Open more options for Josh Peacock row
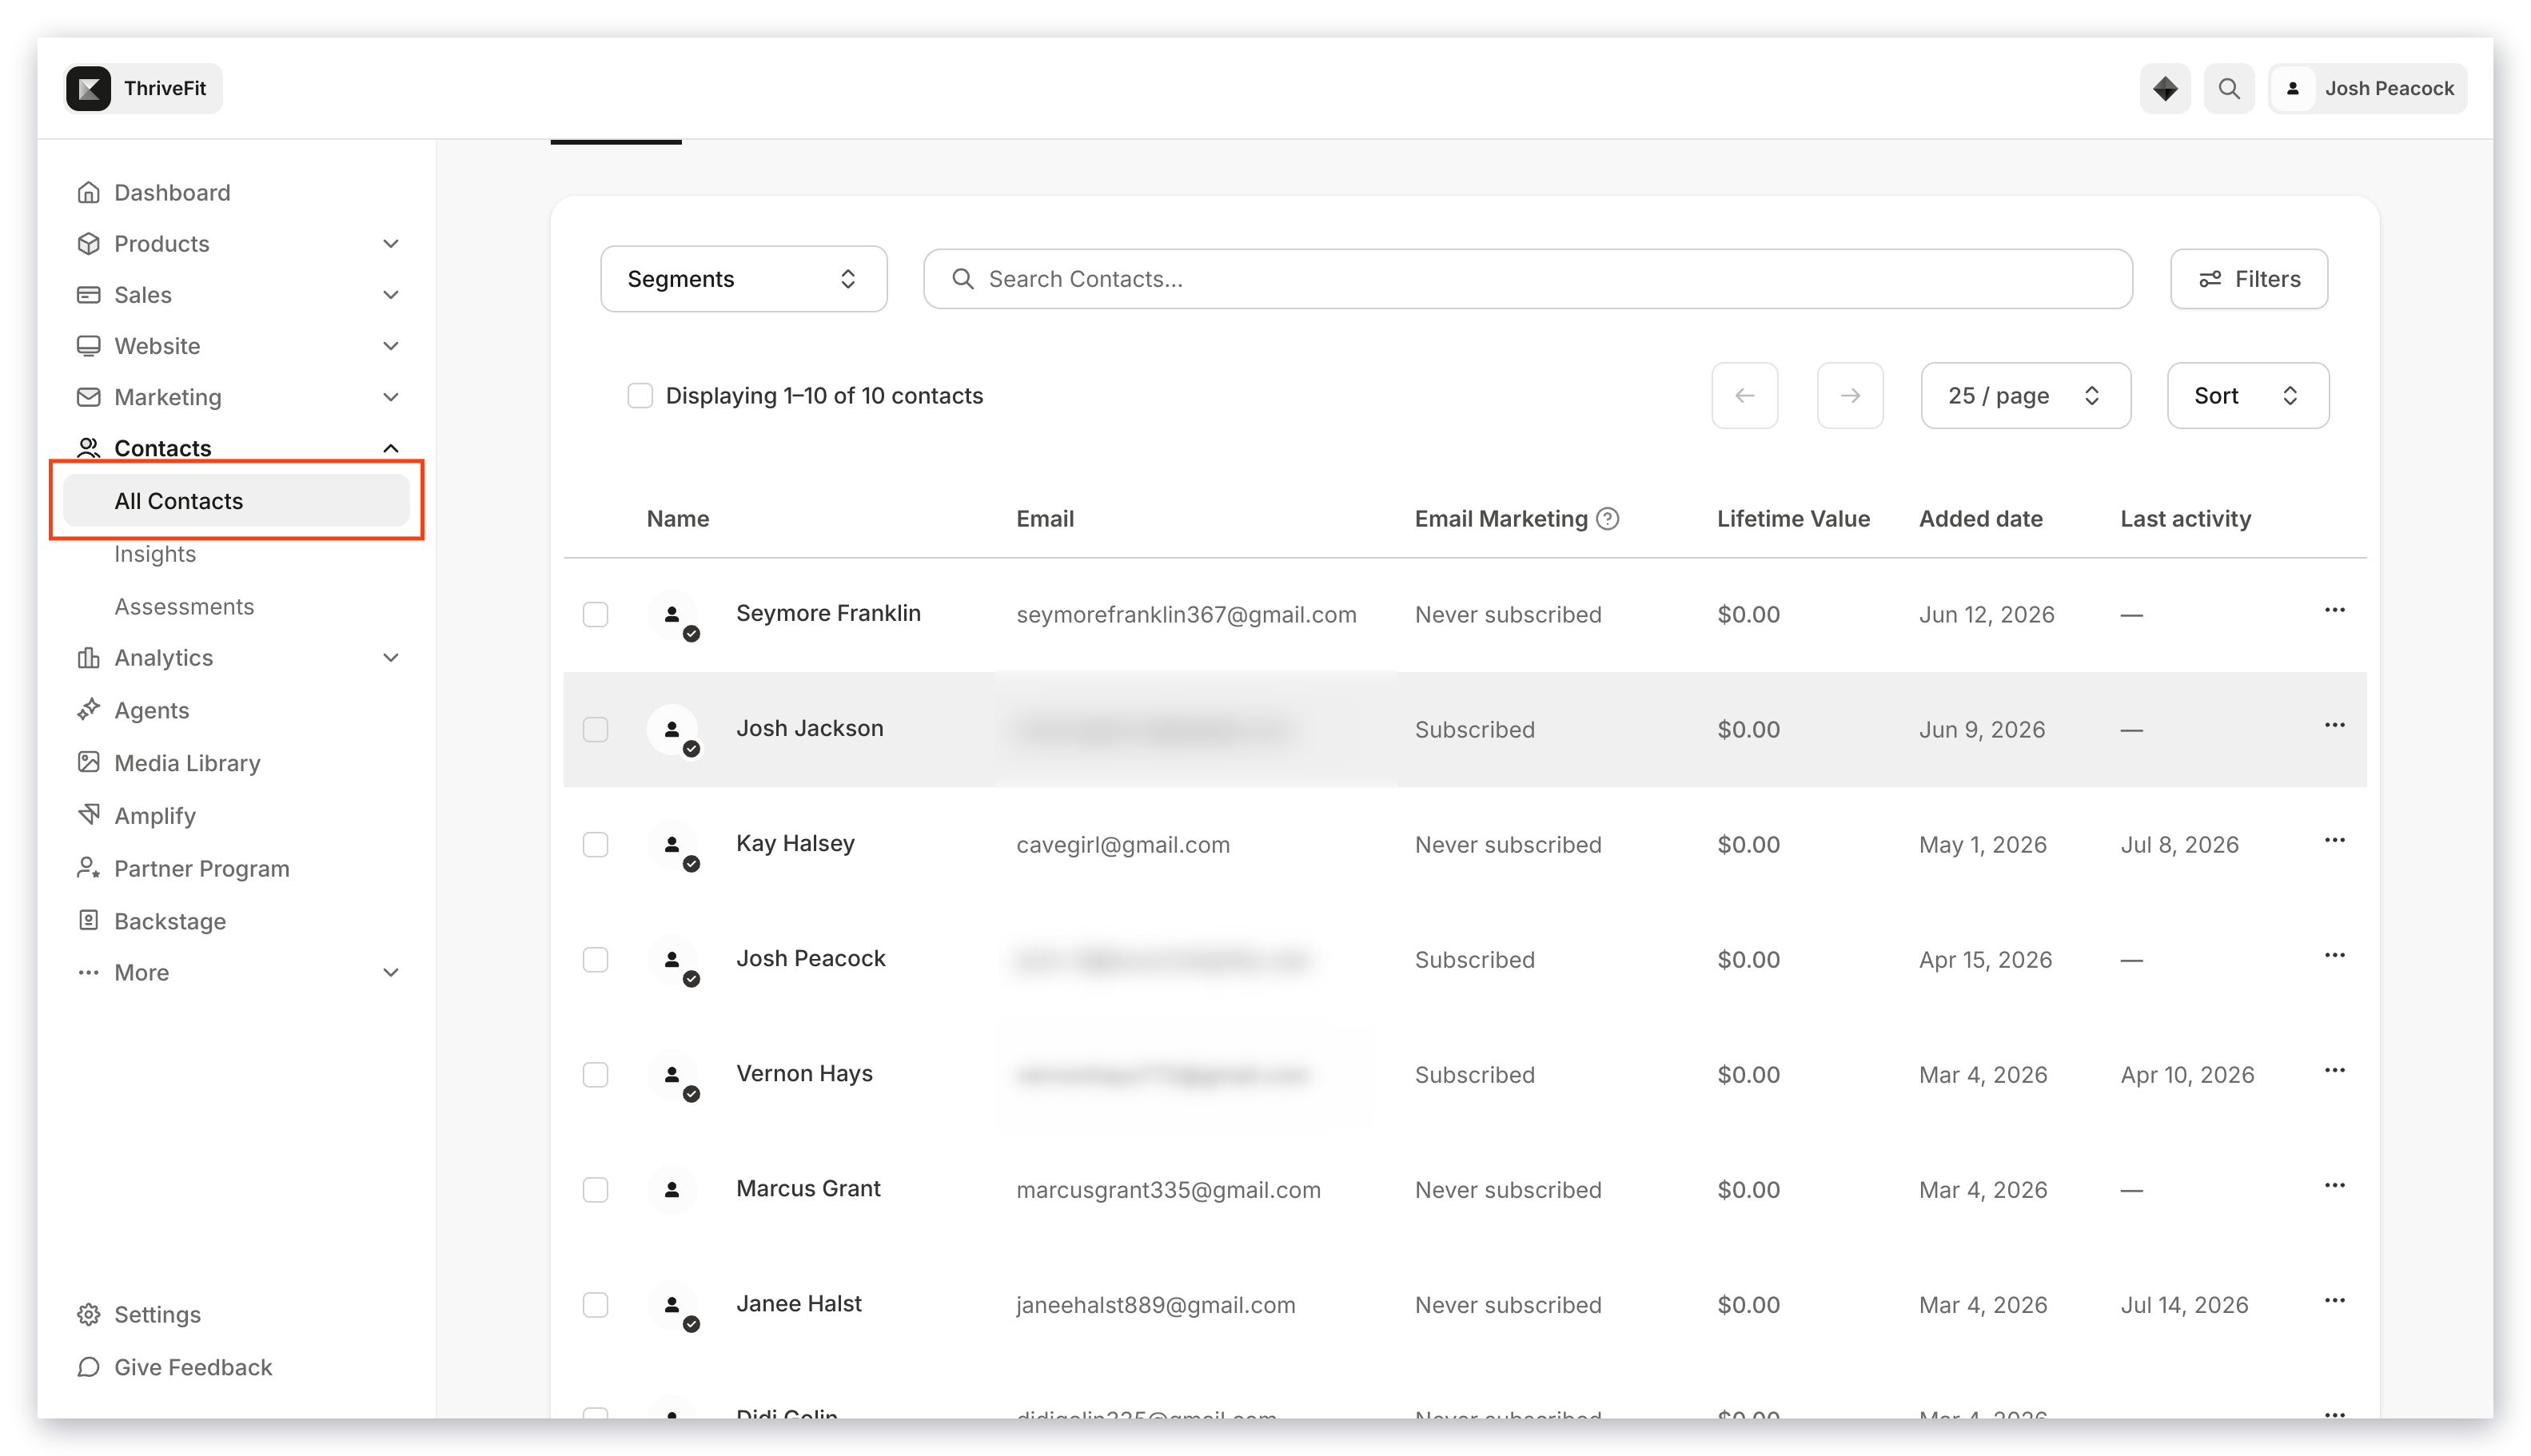The height and width of the screenshot is (1456, 2531). pos(2334,955)
